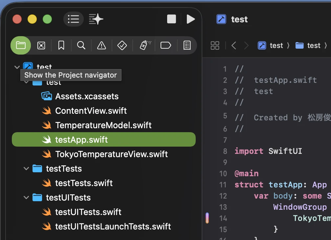This screenshot has width=331, height=240.
Task: Show the Report navigator
Action: click(x=187, y=45)
